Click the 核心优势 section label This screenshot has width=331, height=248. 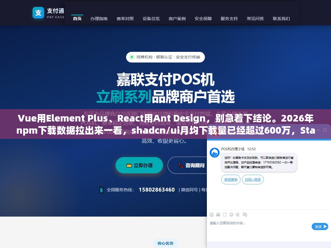pos(165,243)
